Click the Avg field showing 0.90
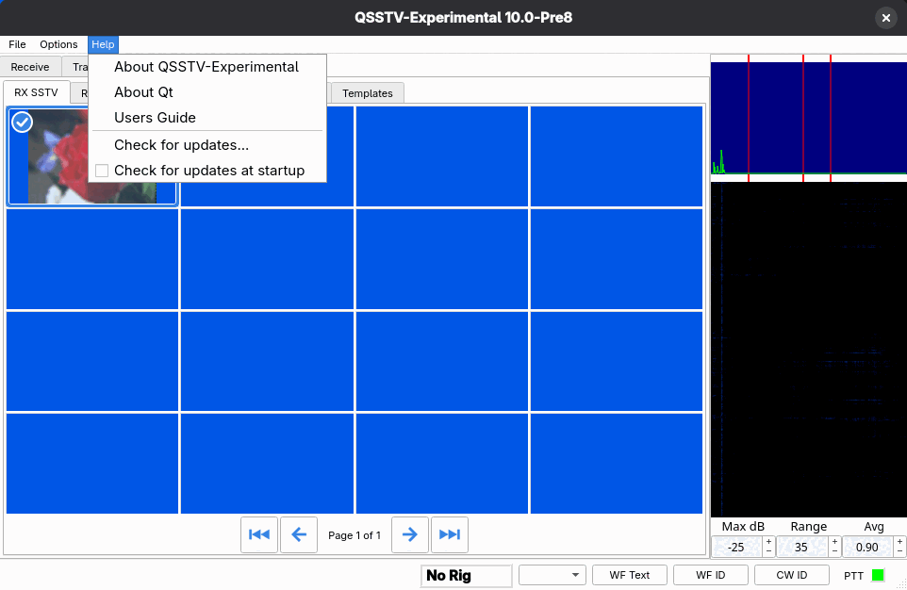Image resolution: width=907 pixels, height=590 pixels. tap(867, 548)
